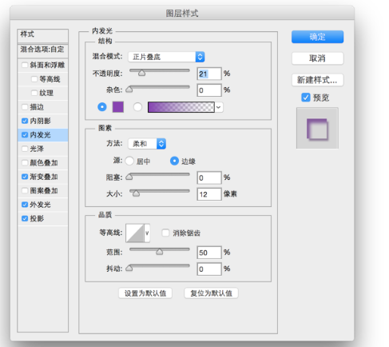Choose 居中 as glow source
The width and height of the screenshot is (389, 347).
click(x=129, y=161)
